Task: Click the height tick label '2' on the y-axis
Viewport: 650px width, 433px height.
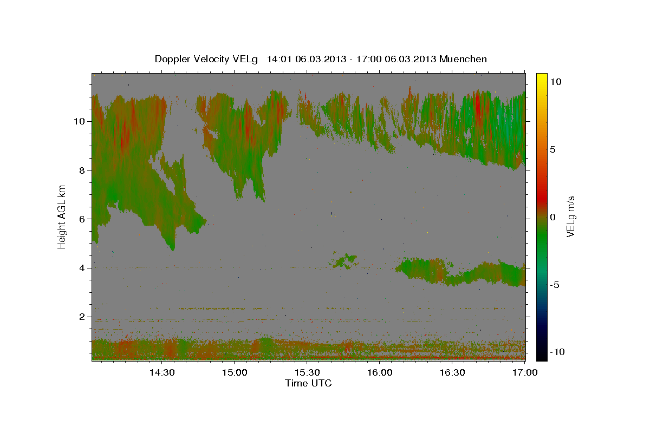Action: point(83,317)
